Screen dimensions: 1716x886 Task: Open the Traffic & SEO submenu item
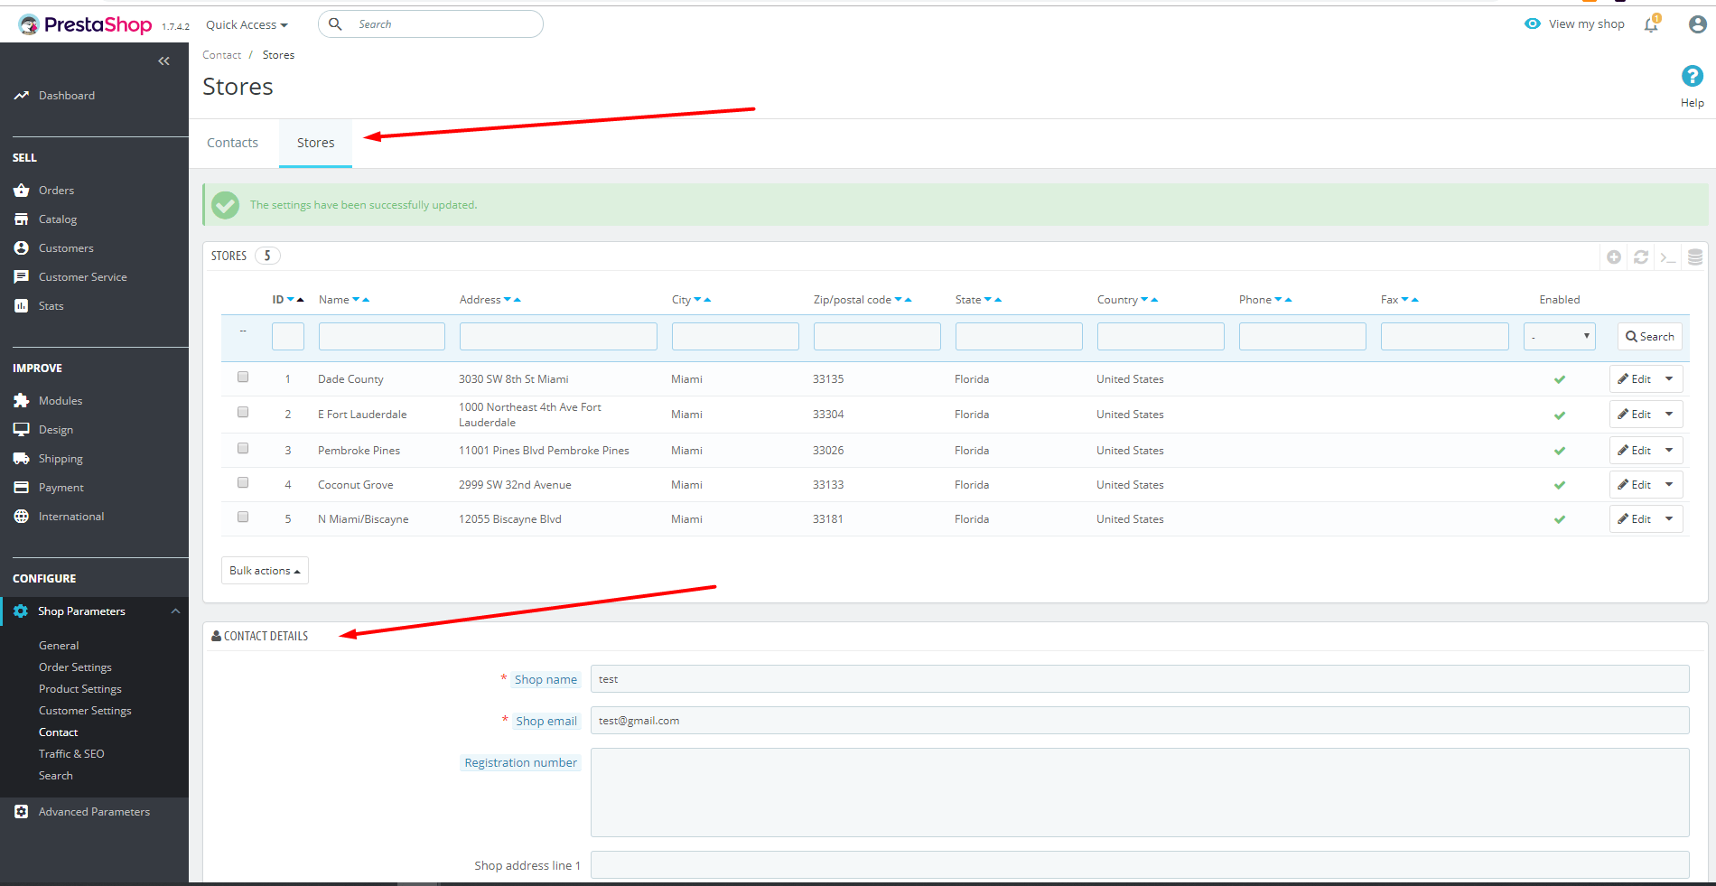point(71,754)
